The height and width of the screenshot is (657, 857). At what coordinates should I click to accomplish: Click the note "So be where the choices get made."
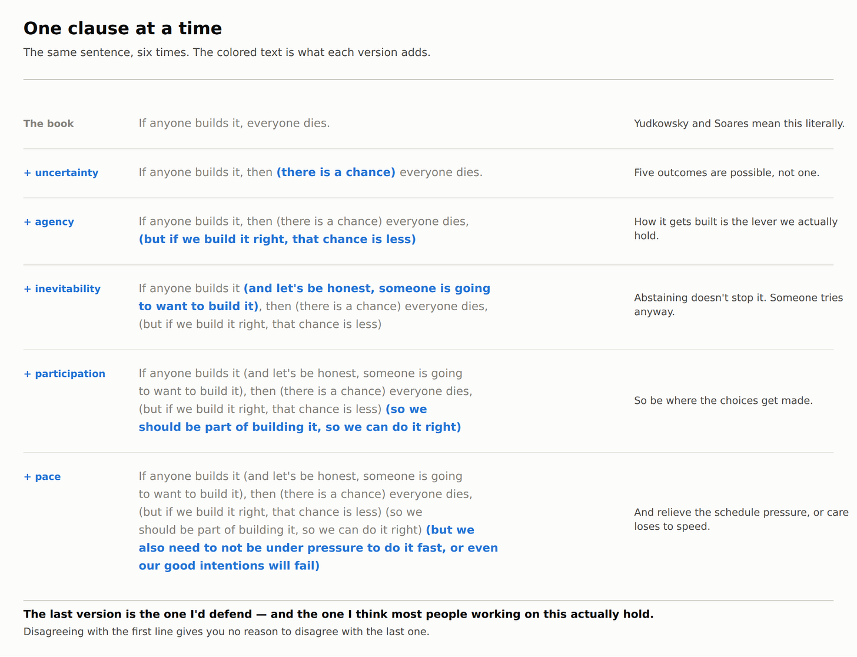click(x=723, y=401)
